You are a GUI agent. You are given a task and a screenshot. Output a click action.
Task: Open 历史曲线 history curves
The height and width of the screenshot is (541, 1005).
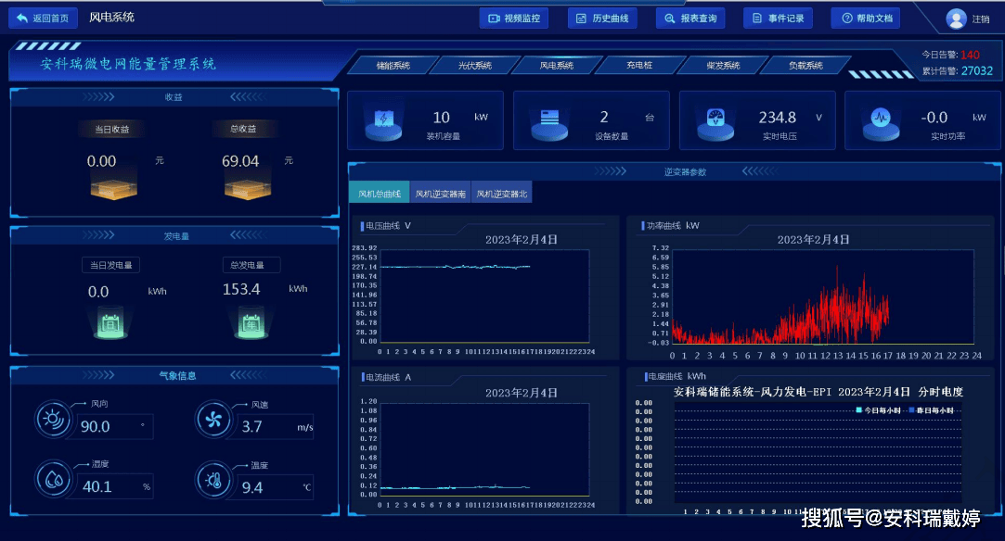[x=602, y=19]
